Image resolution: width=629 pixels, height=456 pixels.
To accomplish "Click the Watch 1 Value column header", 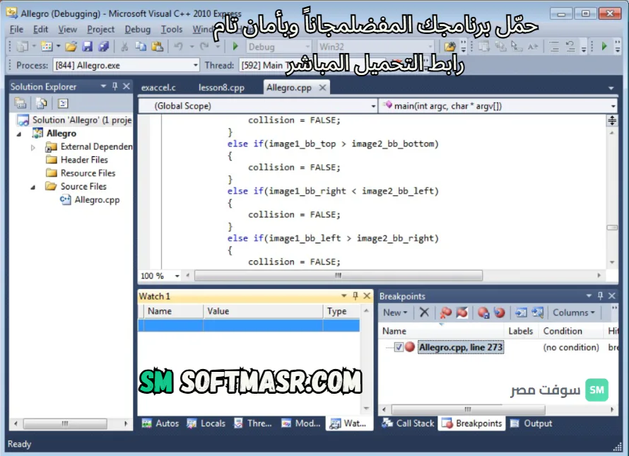I will pos(263,311).
